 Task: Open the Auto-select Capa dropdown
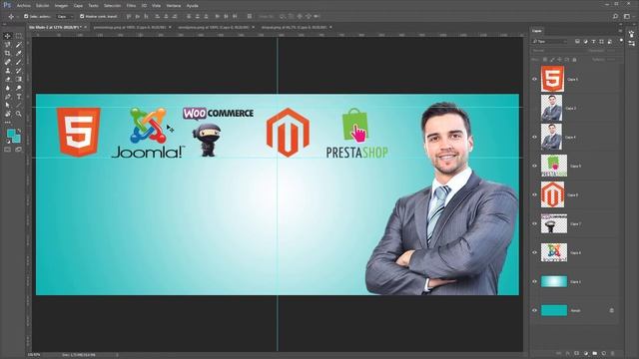[x=65, y=16]
